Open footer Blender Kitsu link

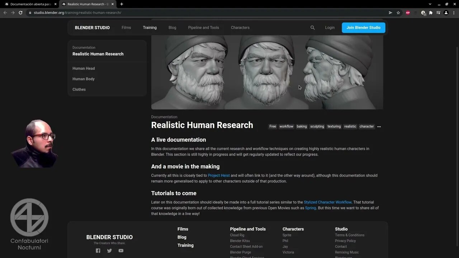[x=240, y=241]
